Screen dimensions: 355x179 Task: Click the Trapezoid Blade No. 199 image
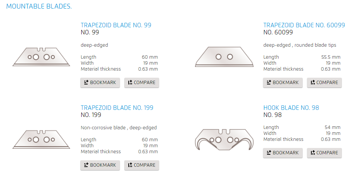(41, 139)
